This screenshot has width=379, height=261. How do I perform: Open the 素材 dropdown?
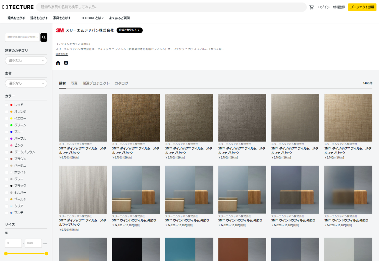click(x=26, y=83)
